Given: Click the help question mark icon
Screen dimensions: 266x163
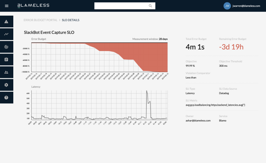Looking at the screenshot, I should (6, 97).
